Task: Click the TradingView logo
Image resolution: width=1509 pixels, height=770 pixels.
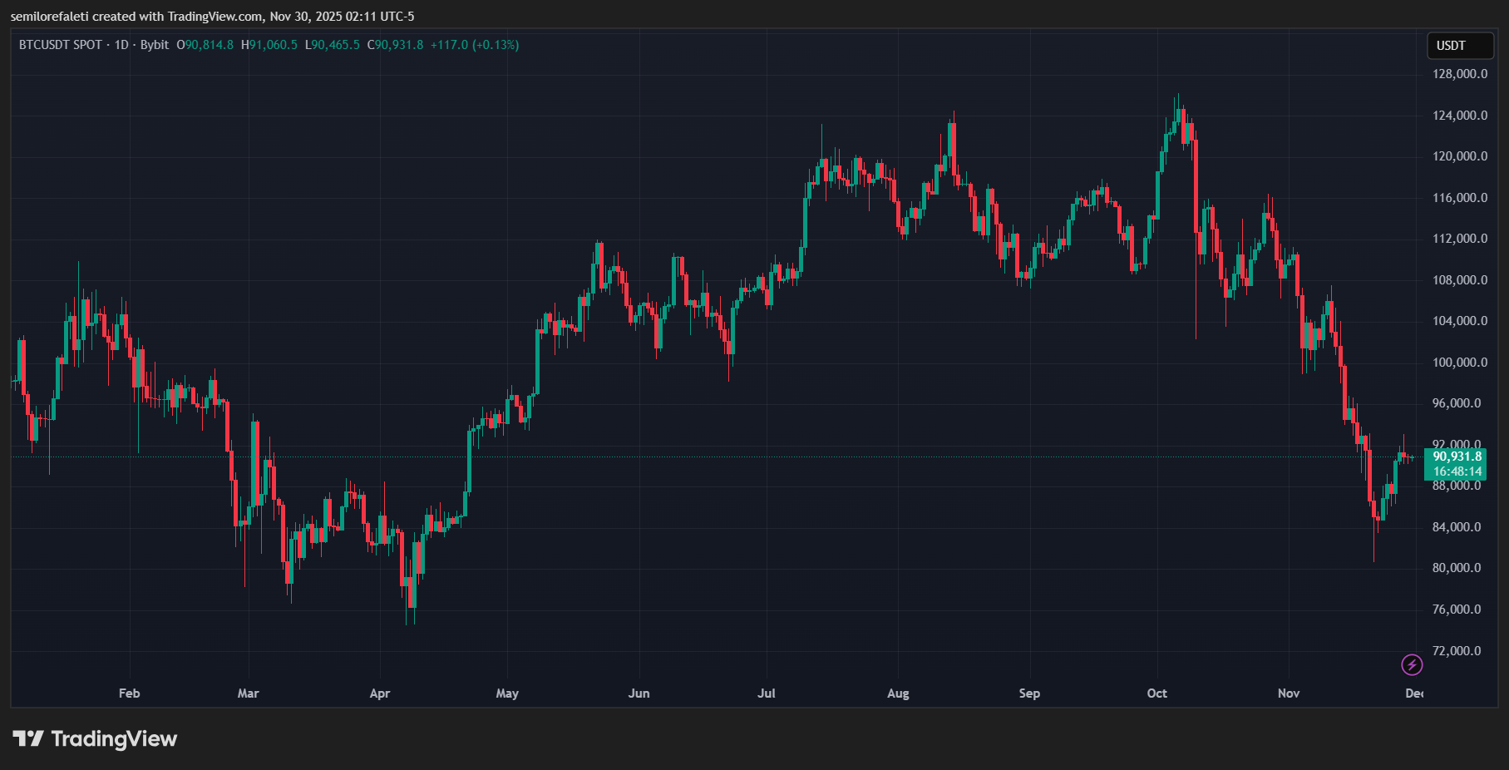Action: [x=97, y=738]
